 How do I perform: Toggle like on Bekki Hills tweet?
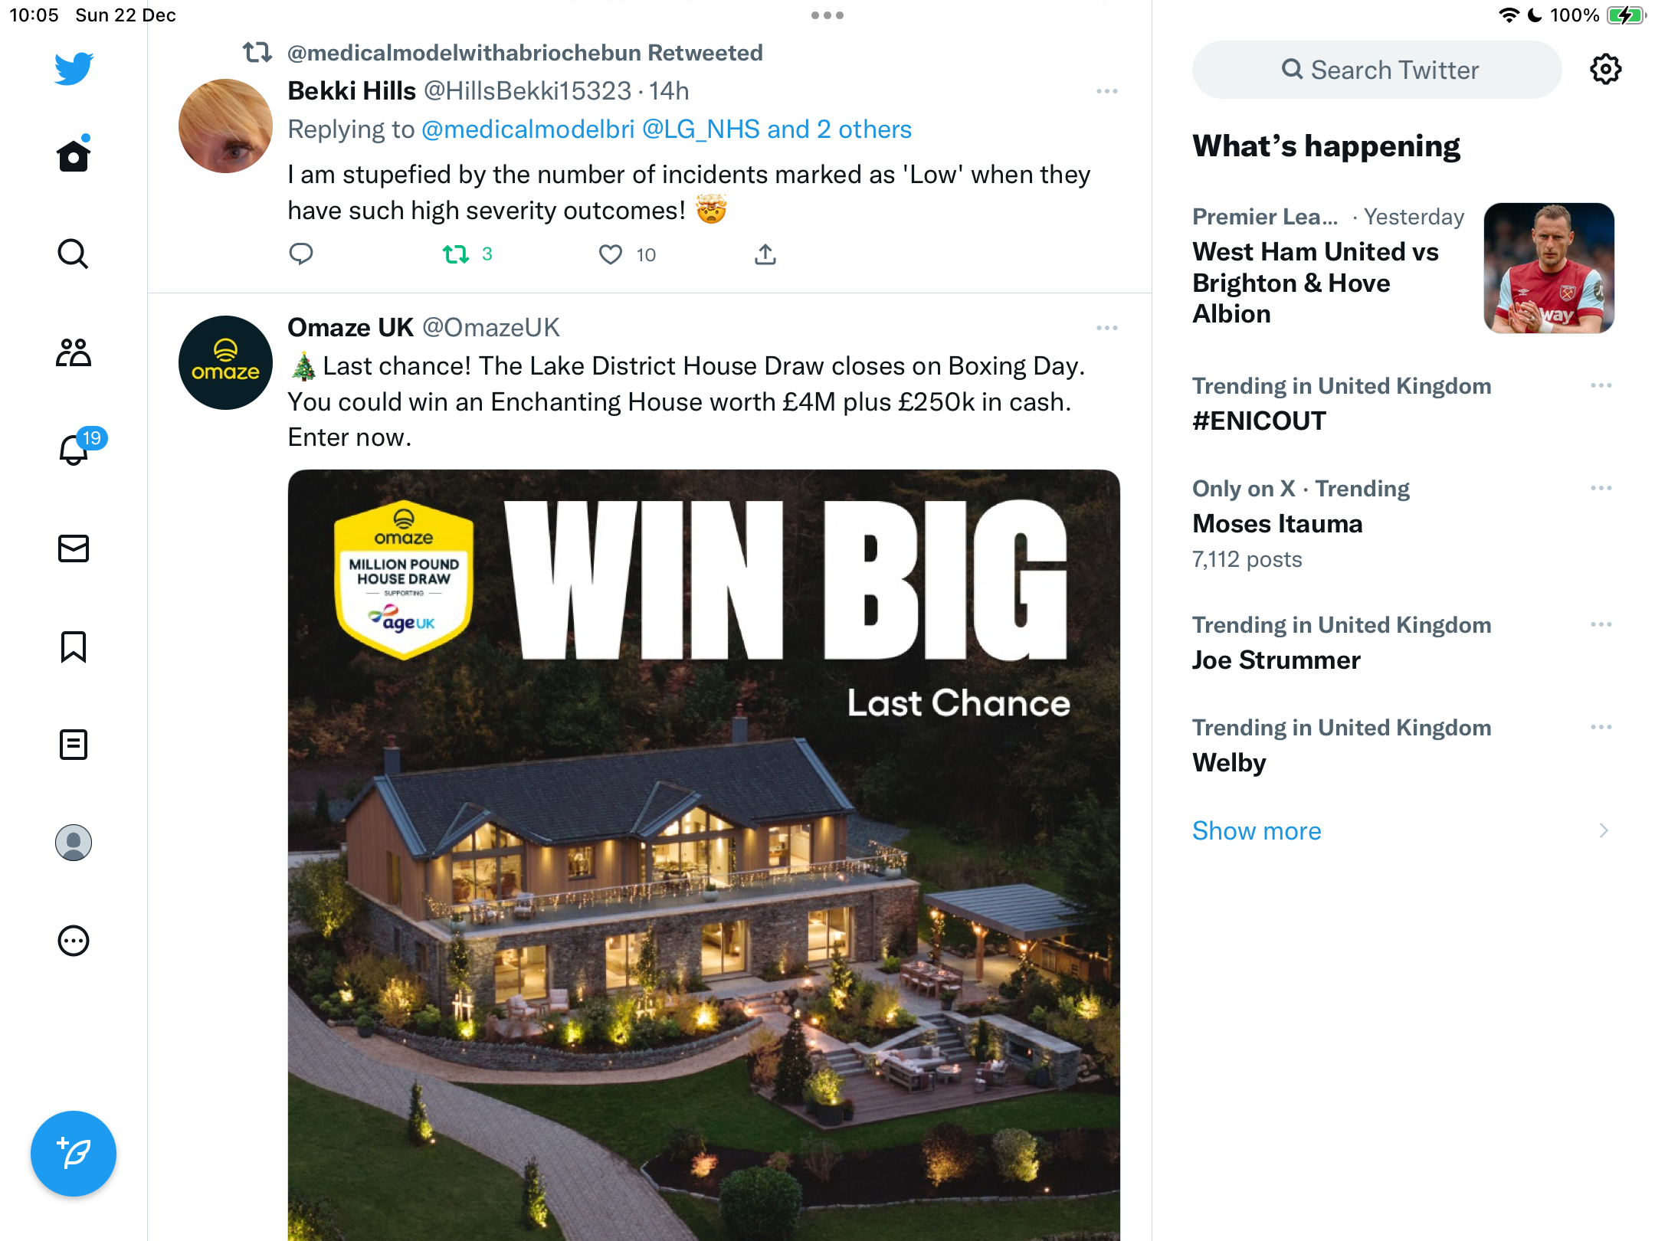click(x=611, y=254)
